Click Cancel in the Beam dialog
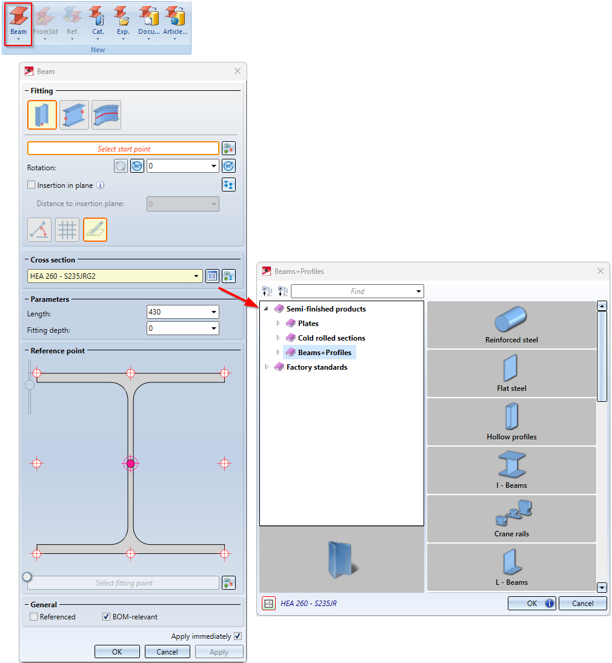 (167, 651)
